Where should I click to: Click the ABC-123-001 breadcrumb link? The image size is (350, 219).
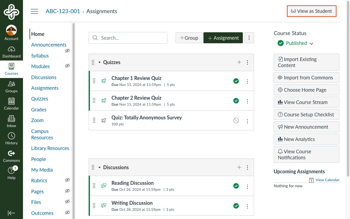coord(63,11)
